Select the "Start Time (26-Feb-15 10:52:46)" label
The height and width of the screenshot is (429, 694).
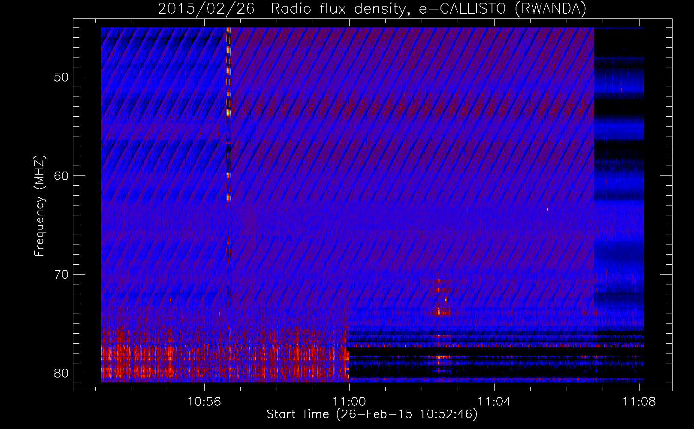(x=372, y=414)
